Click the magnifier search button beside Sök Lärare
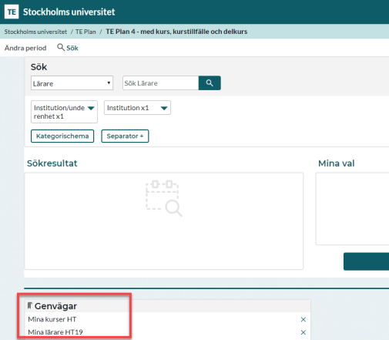 pos(210,83)
